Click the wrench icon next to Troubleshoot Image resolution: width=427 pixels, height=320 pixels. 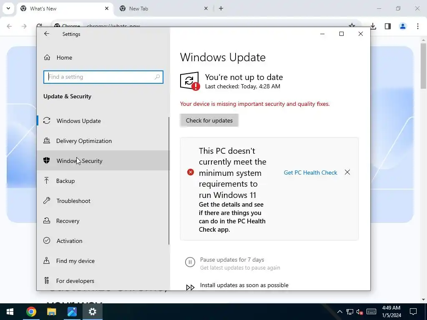[47, 201]
